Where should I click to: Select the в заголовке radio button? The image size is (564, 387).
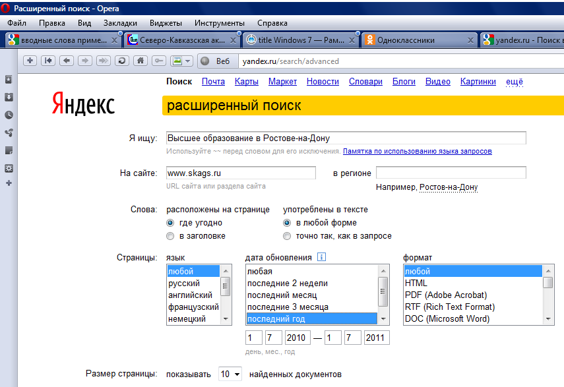click(170, 236)
